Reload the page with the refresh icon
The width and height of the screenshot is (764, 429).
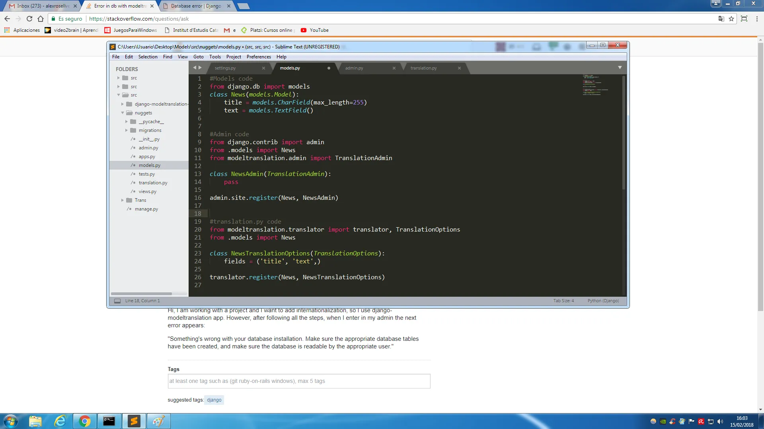click(29, 19)
